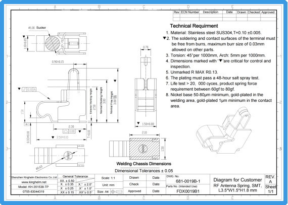The height and width of the screenshot is (205, 288).
Task: Click the 'Check' cell in title block
Action: point(134,184)
